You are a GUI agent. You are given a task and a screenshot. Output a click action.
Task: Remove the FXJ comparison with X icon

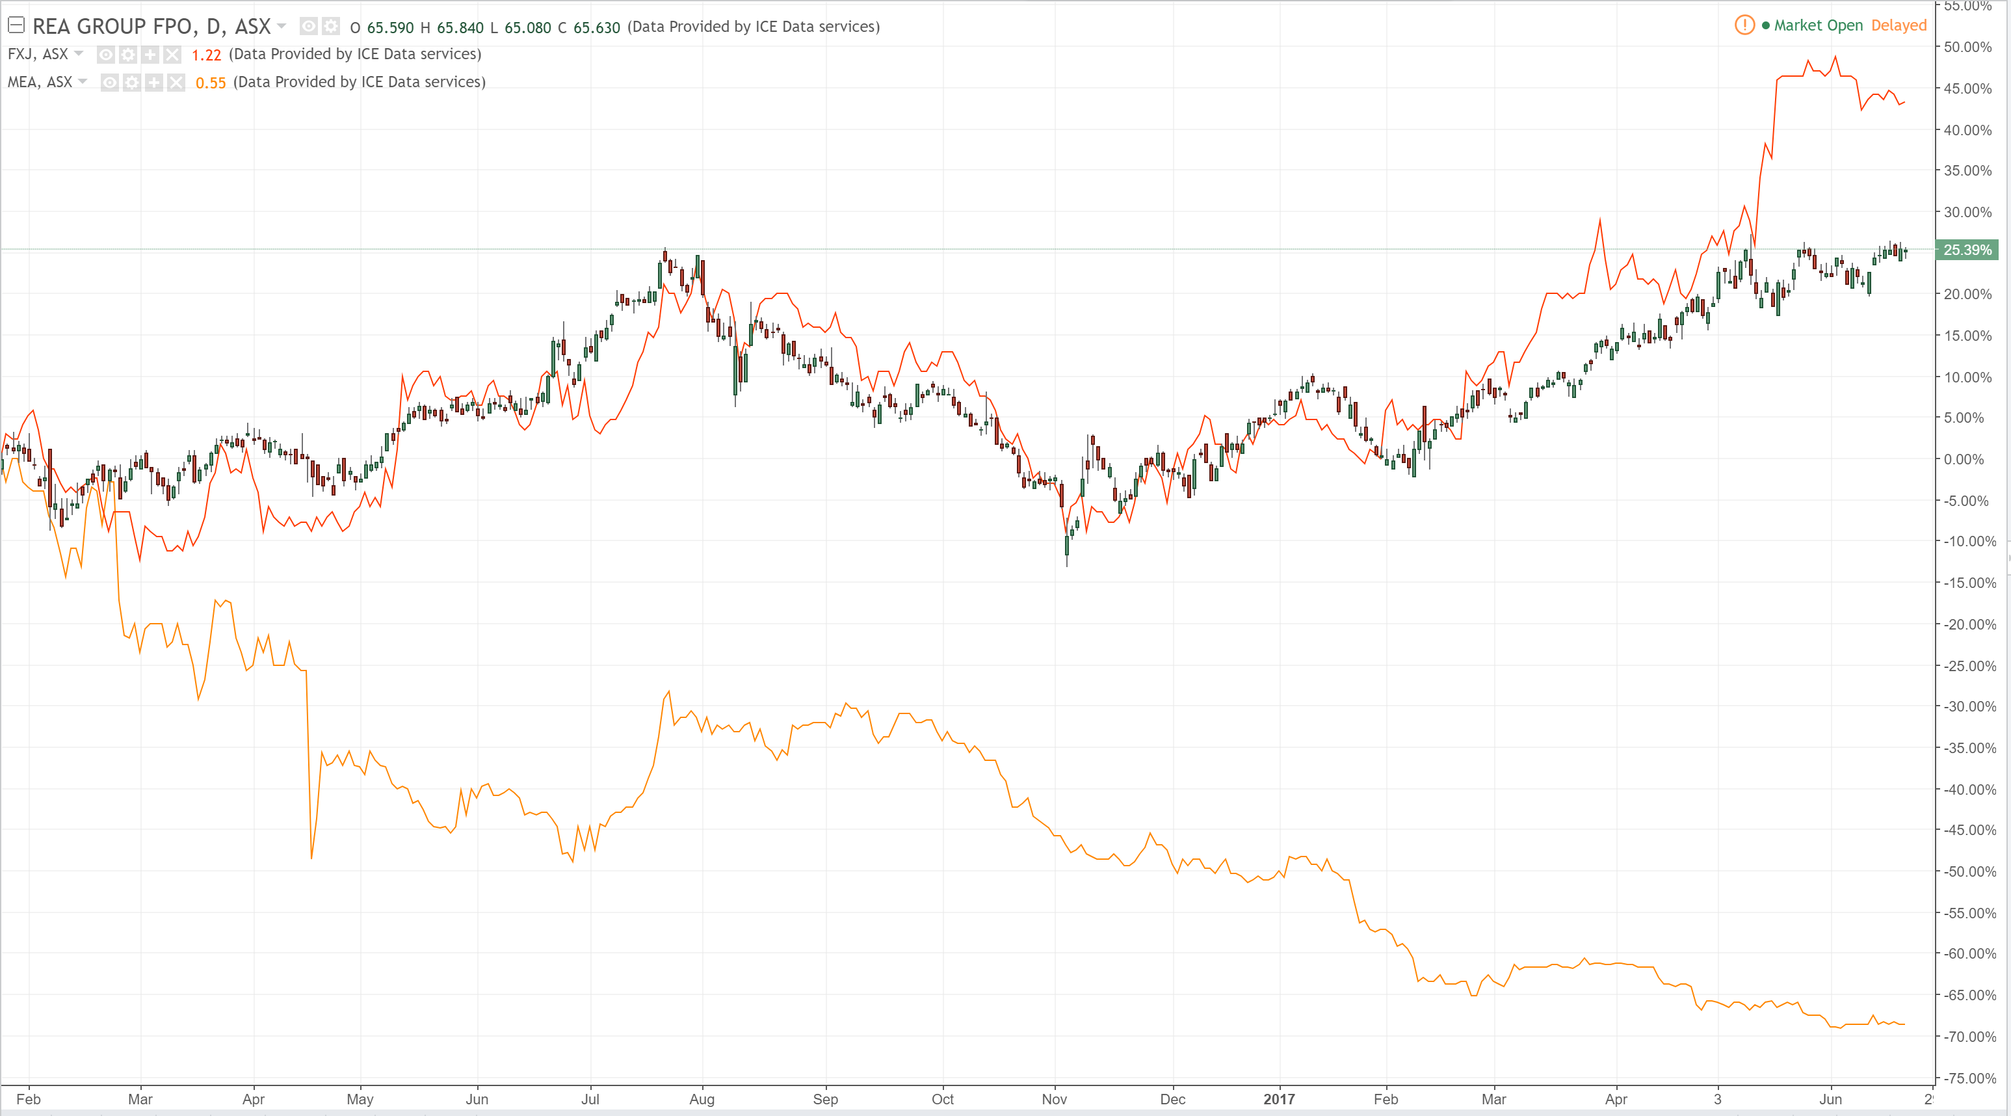point(172,55)
